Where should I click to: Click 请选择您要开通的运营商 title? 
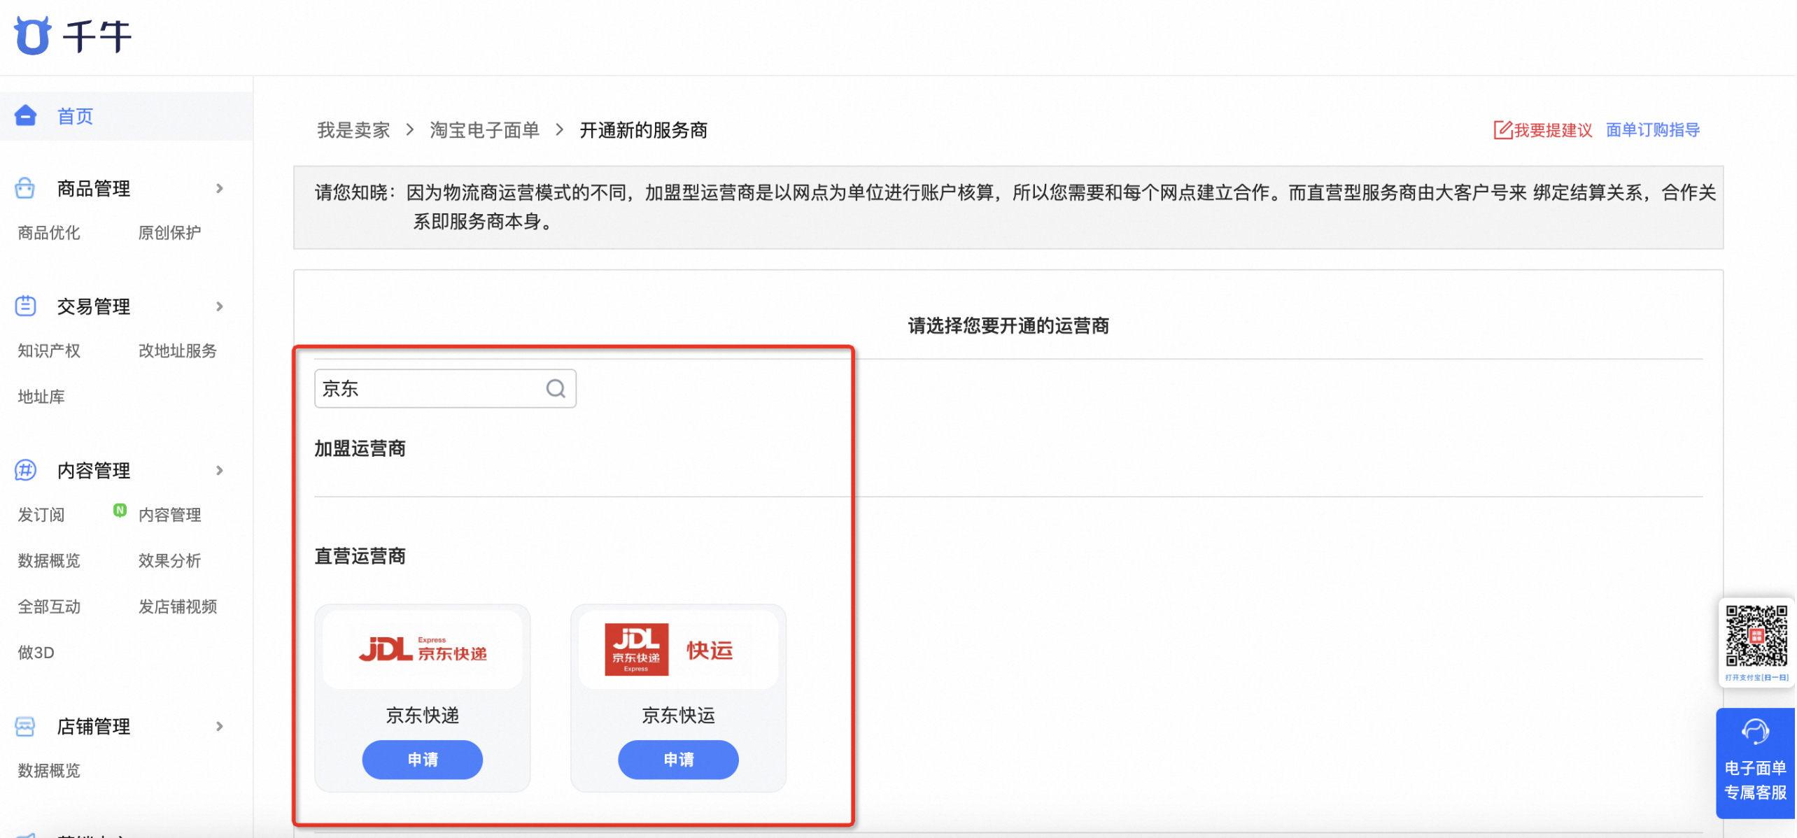1010,326
